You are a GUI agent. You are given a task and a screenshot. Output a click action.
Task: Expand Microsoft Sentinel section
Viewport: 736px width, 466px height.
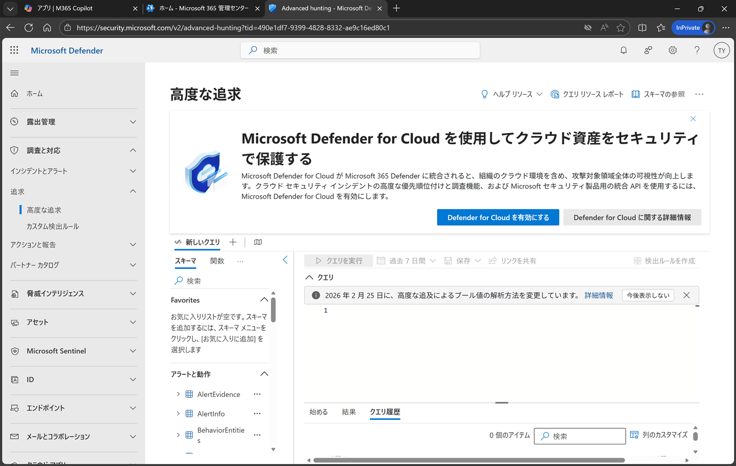(74, 351)
